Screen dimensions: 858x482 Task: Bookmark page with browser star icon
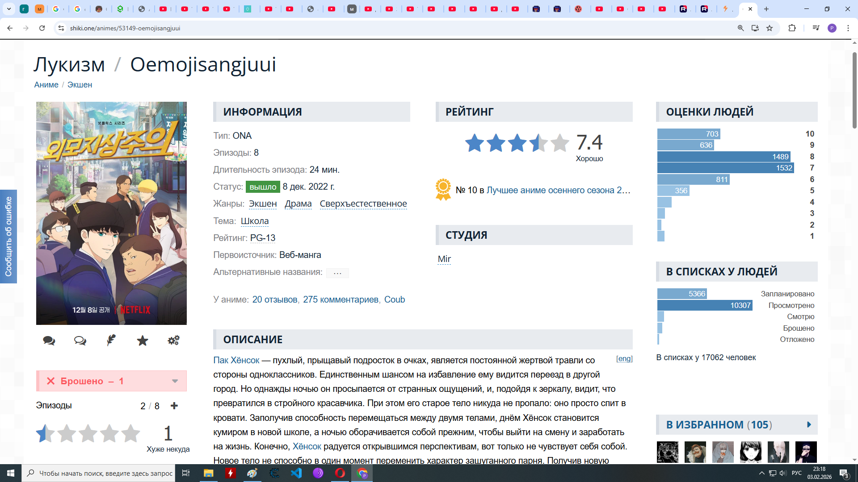click(x=770, y=28)
